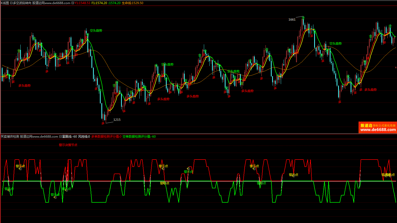Click the 1215 low price label
The height and width of the screenshot is (223, 397).
[x=117, y=120]
